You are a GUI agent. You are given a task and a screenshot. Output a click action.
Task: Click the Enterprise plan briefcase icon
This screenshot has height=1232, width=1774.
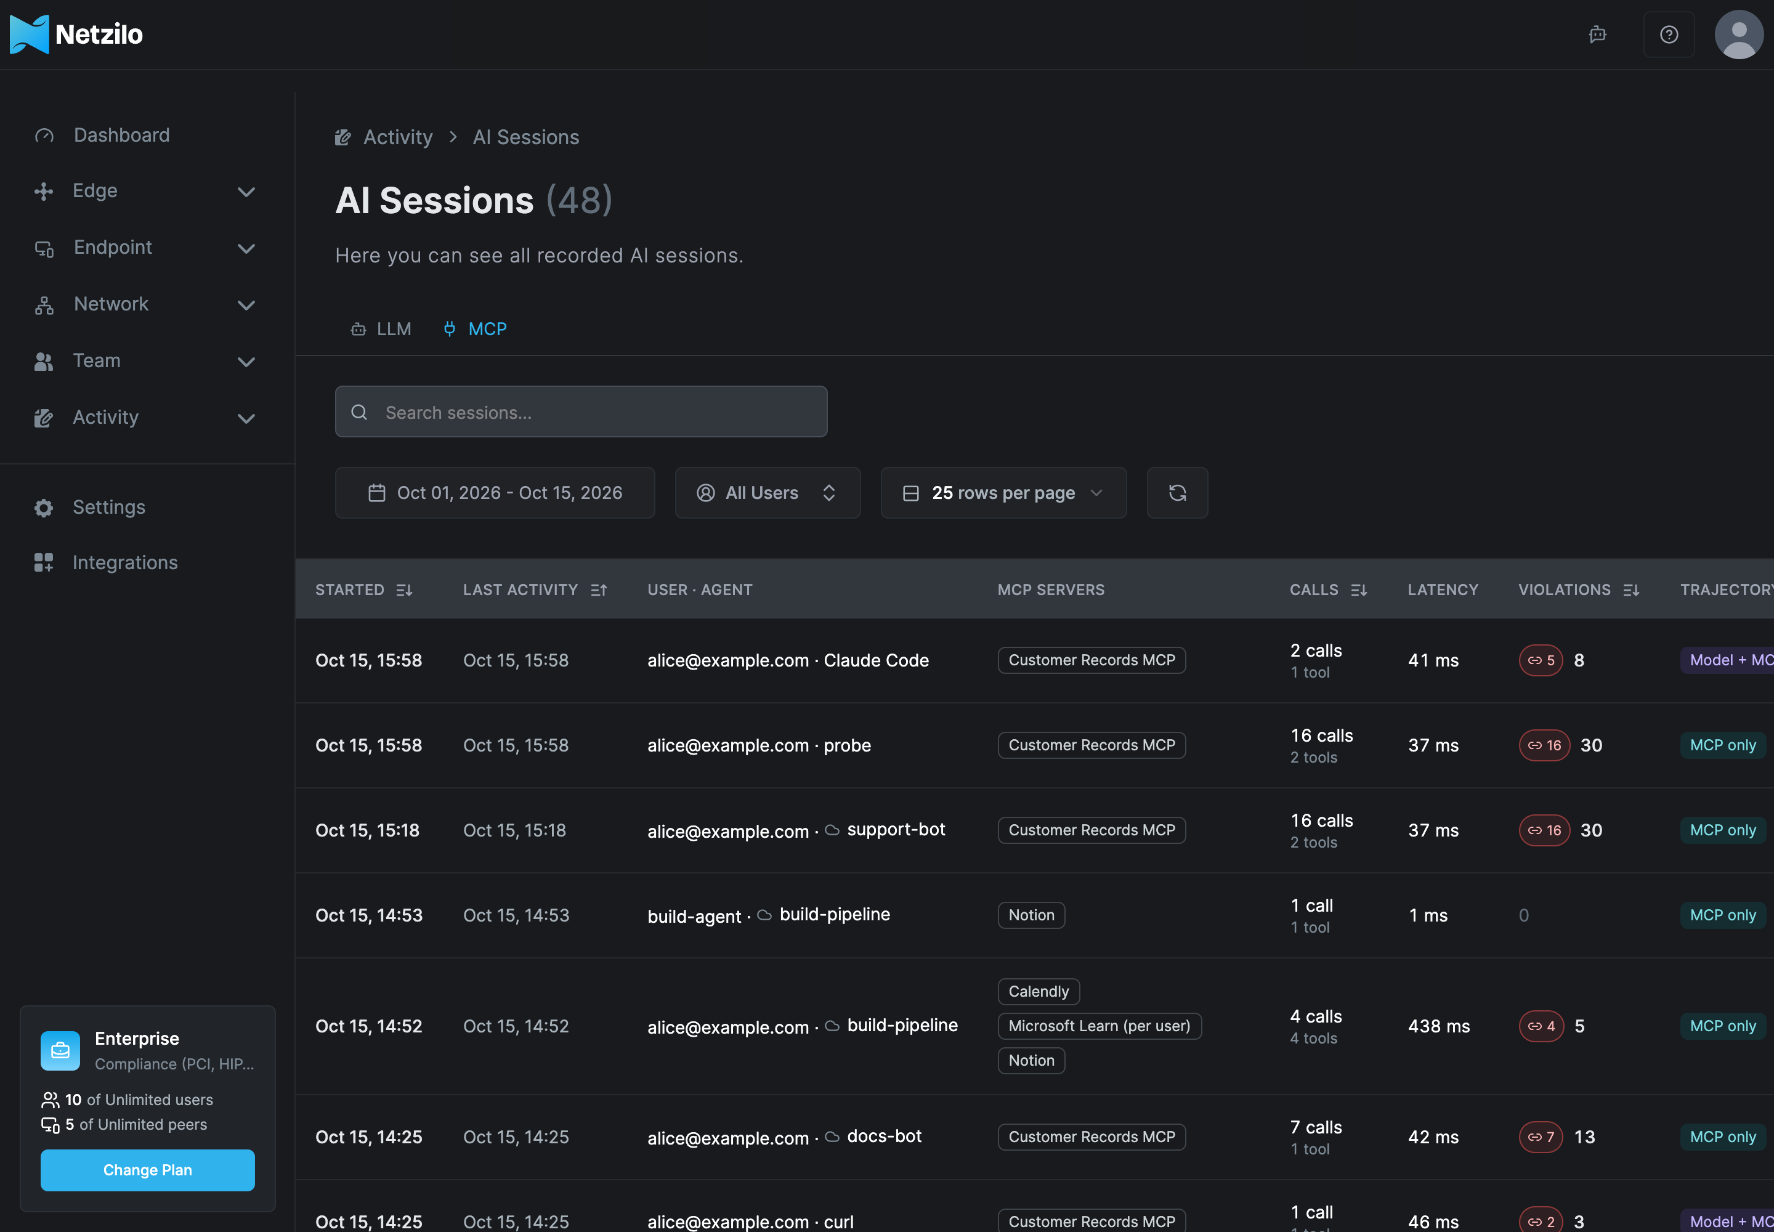click(x=60, y=1051)
